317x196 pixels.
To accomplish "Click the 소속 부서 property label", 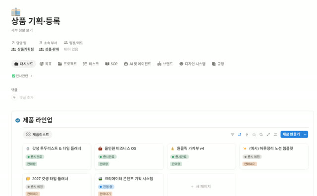I will 51,43.
